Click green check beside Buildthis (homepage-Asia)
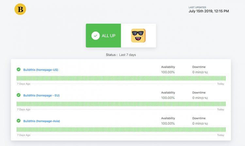245x146 pixels. pyautogui.click(x=19, y=121)
